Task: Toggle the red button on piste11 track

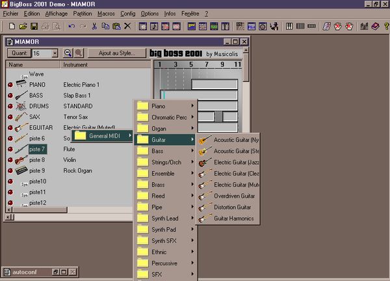Action: [x=10, y=192]
